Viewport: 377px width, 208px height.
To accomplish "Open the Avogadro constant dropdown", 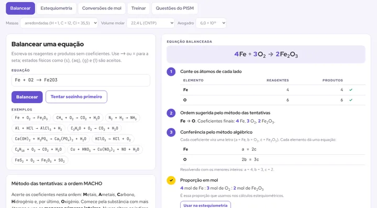I will (211, 23).
